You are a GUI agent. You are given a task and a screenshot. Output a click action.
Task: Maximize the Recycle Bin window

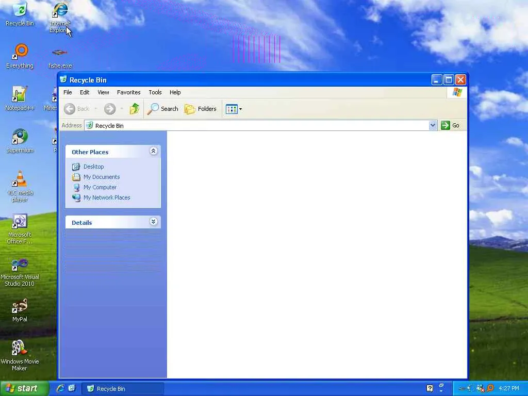click(x=449, y=80)
